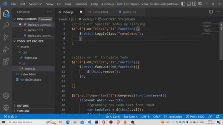Expand the Outline section

tap(23, 106)
